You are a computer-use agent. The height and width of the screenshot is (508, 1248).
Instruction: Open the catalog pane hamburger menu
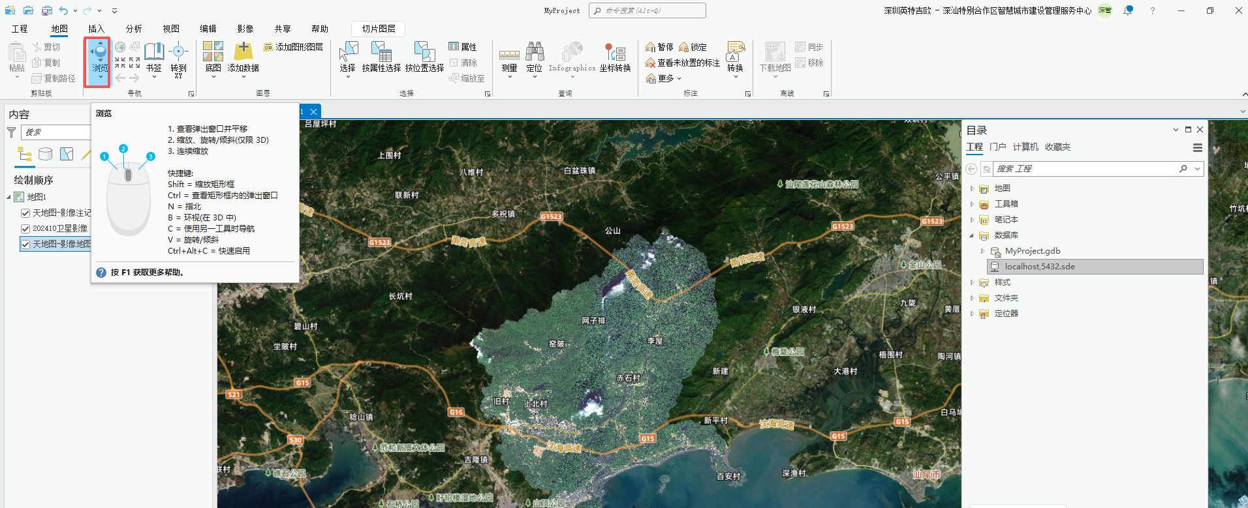tap(1198, 148)
